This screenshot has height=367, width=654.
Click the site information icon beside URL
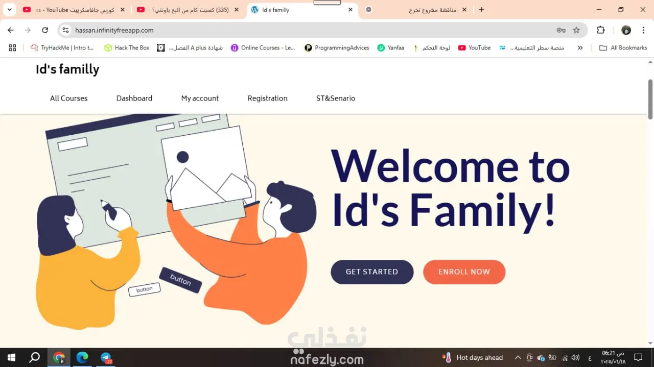(x=65, y=30)
